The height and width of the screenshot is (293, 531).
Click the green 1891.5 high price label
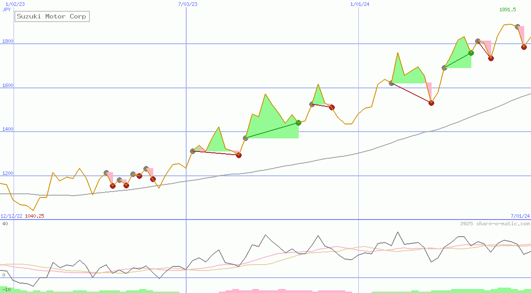point(508,9)
